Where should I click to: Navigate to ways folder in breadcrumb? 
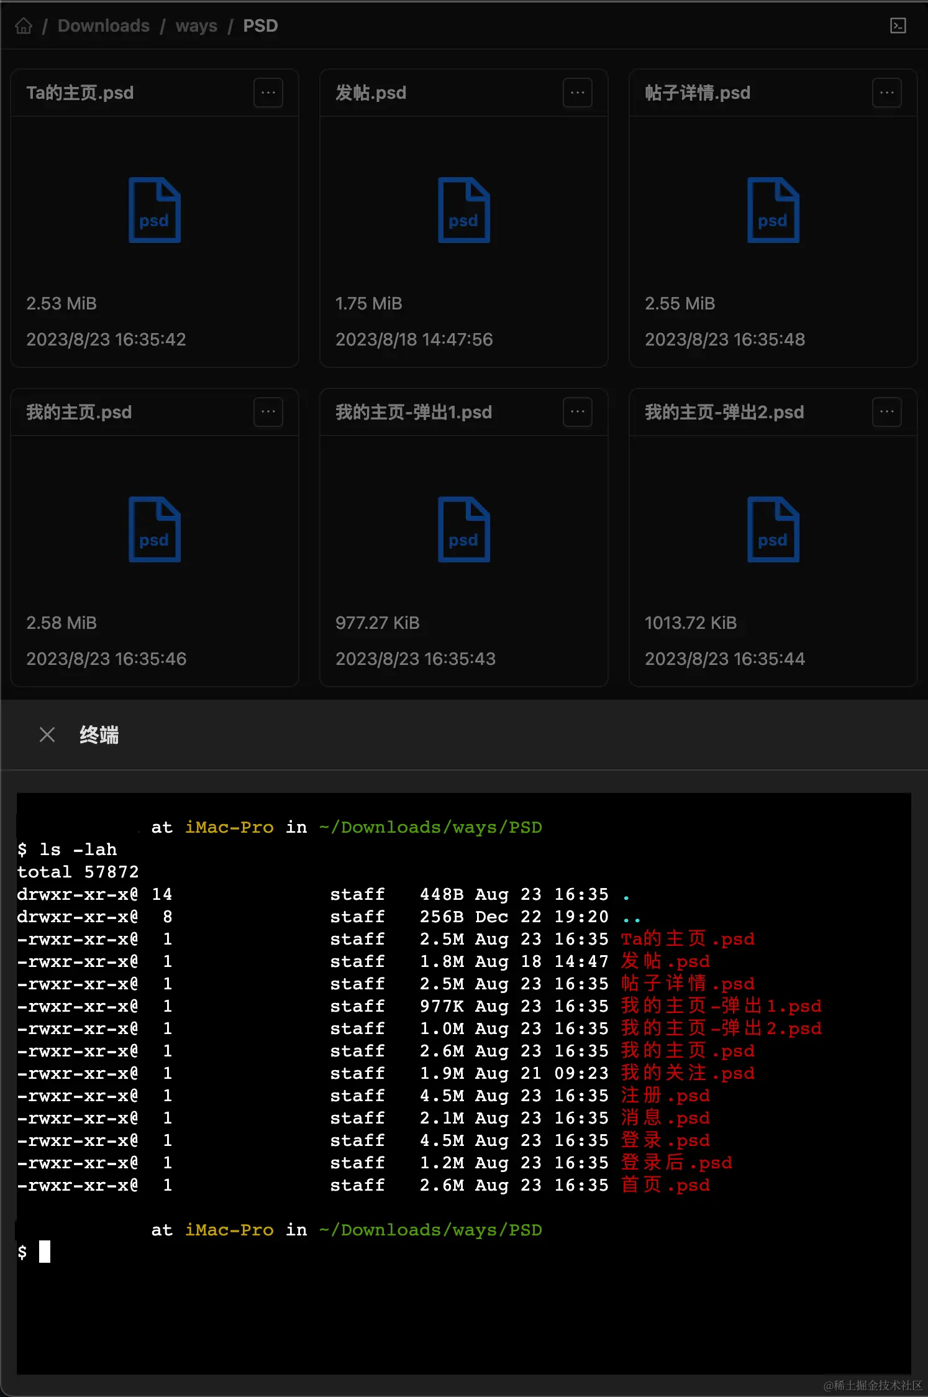pos(196,25)
